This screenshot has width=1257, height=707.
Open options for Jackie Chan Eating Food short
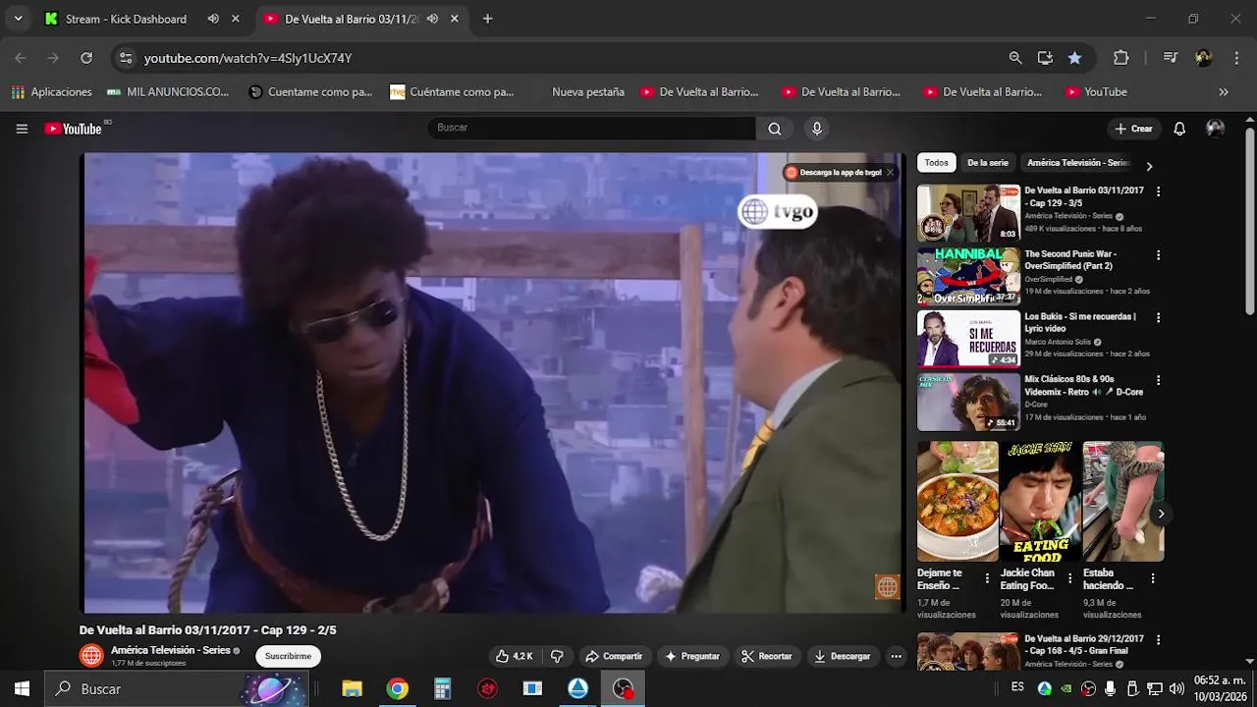1070,579
